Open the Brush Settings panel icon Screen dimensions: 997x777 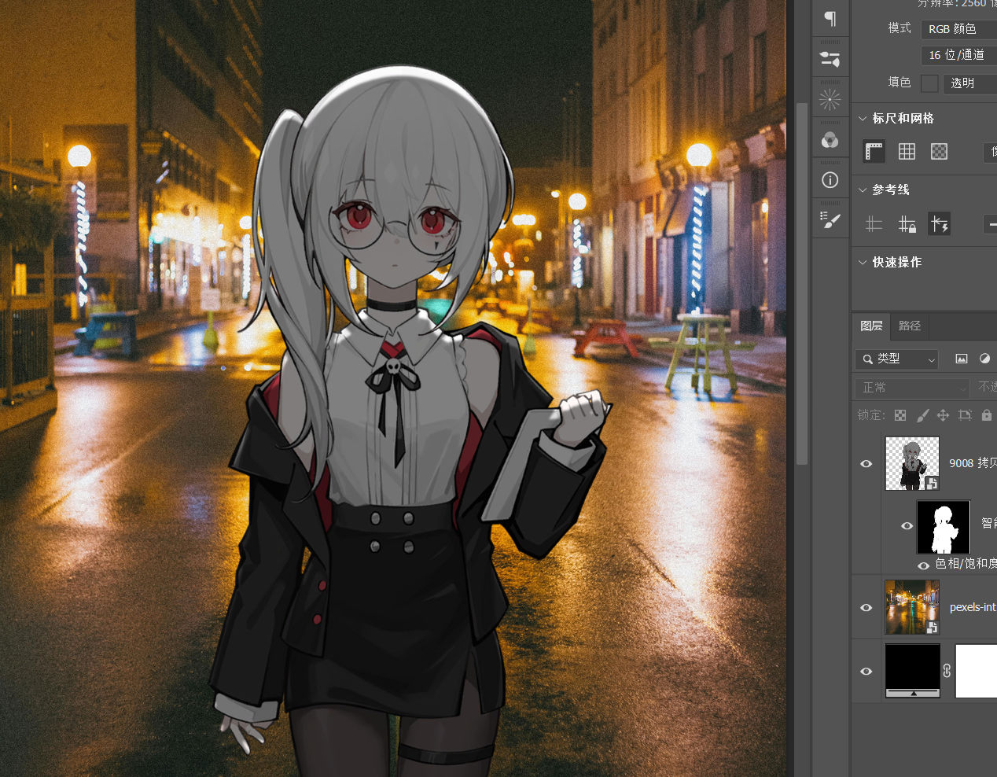coord(830,221)
